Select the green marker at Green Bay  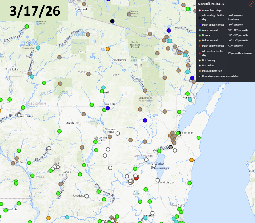point(178,133)
